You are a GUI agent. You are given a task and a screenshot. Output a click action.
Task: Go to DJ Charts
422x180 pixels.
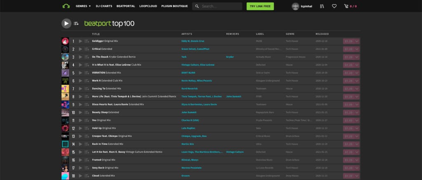(x=103, y=6)
